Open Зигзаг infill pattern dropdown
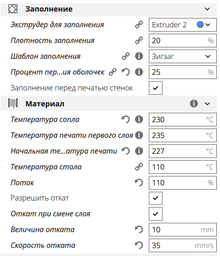Image resolution: width=220 pixels, height=256 pixels. pyautogui.click(x=183, y=56)
